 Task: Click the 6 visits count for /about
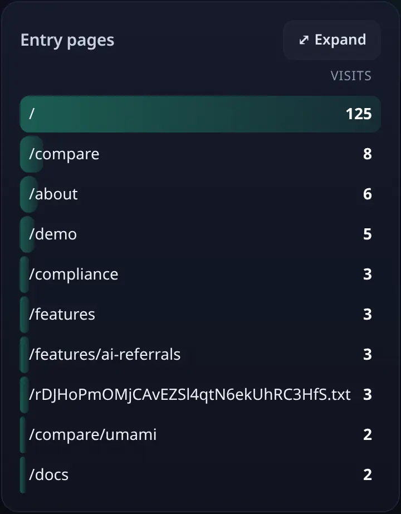click(x=368, y=194)
